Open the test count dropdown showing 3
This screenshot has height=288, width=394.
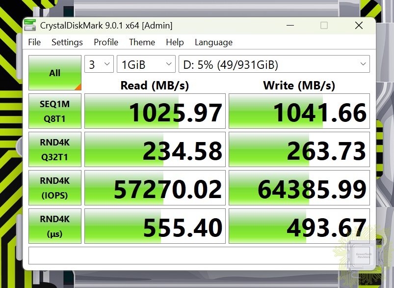pos(99,64)
